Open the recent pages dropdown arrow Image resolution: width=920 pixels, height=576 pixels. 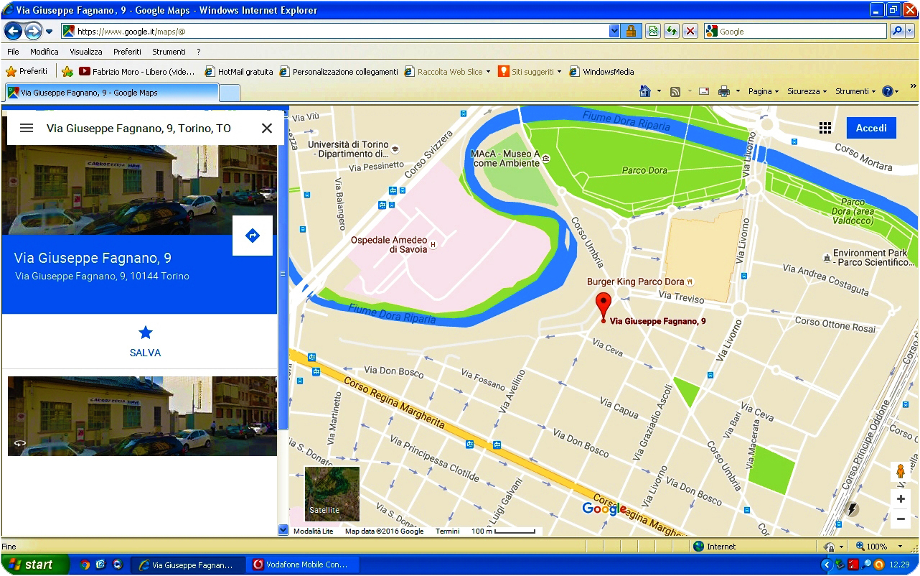(x=49, y=32)
